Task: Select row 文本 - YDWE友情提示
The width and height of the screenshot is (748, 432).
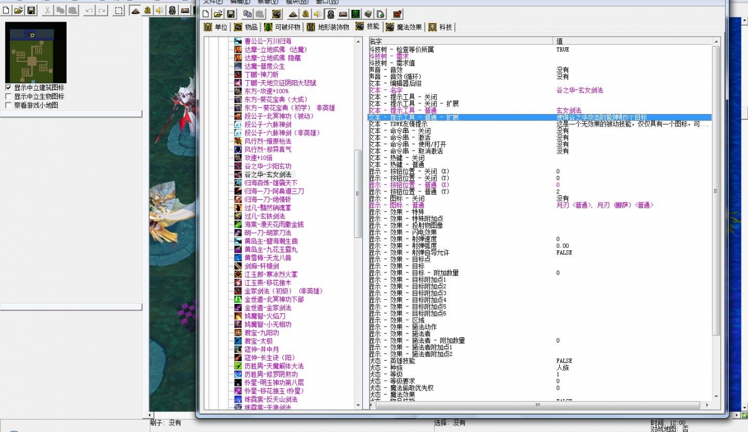Action: 540,125
